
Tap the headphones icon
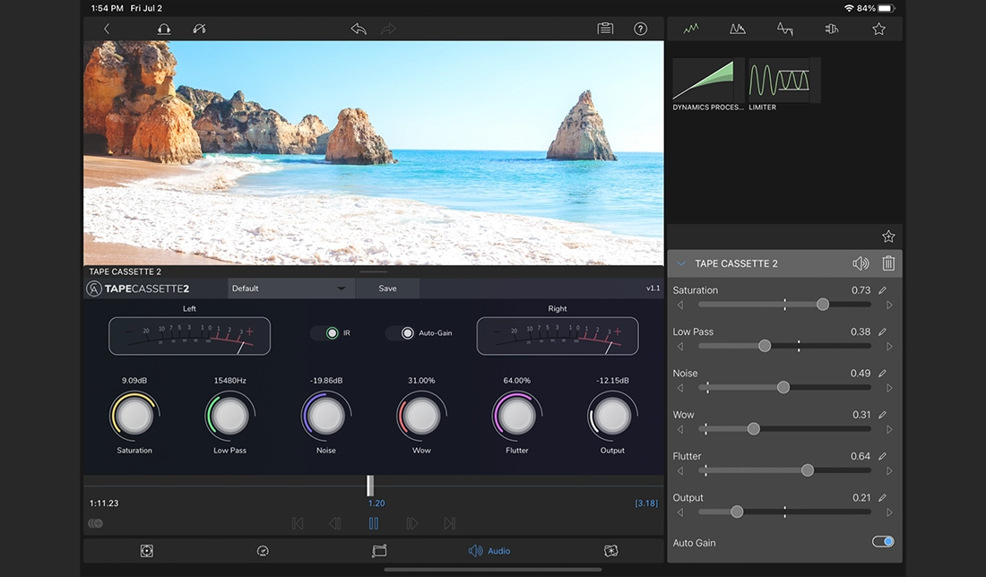click(x=164, y=29)
